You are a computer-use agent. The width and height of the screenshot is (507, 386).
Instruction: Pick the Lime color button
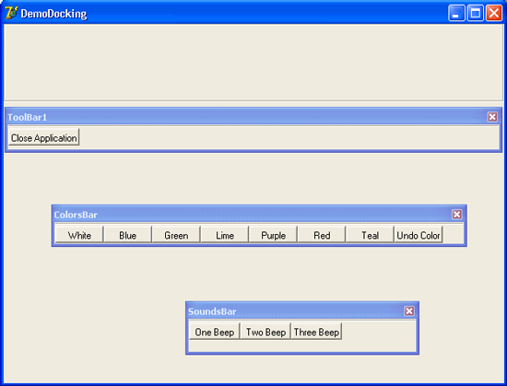coord(225,235)
